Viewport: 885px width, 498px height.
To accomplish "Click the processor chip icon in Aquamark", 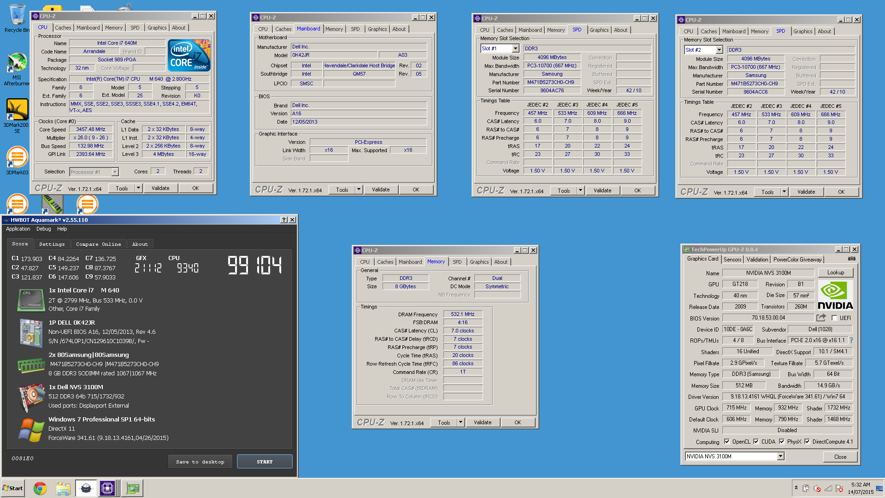I will tap(31, 300).
